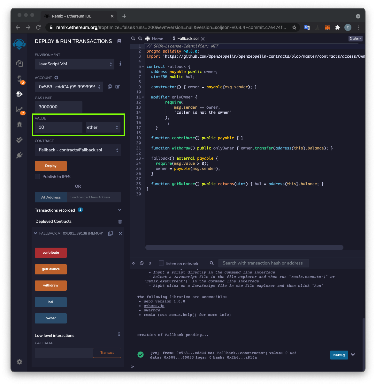The width and height of the screenshot is (376, 385).
Task: Enable the Publish to IPFS checkbox
Action: (x=37, y=177)
